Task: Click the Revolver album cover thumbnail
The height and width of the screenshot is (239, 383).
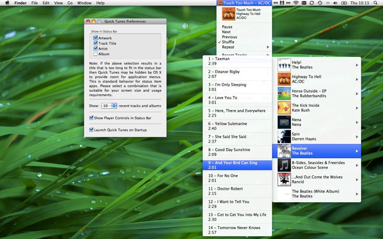Action: click(284, 151)
